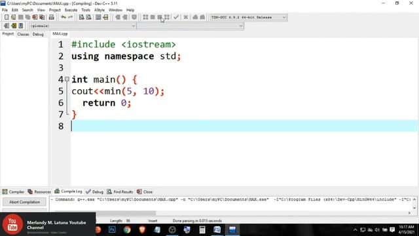
Task: Click the Close tab in the bottom panel
Action: click(145, 192)
